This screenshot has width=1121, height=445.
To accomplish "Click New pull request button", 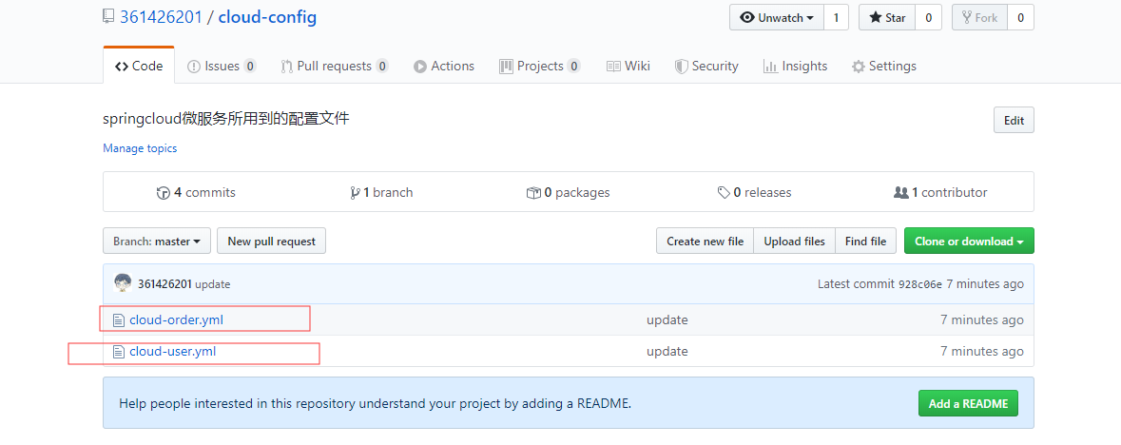I will pos(272,242).
